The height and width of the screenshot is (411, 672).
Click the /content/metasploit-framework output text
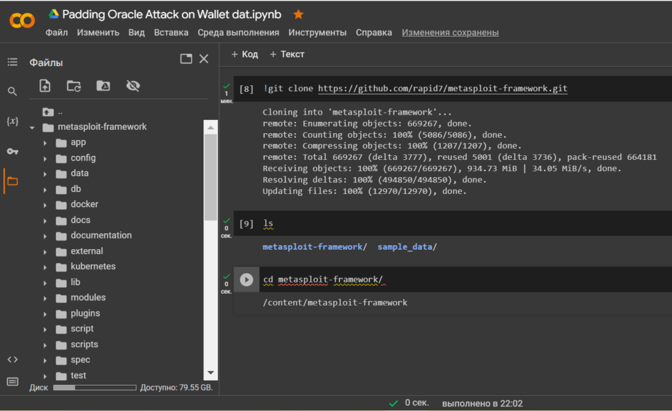[335, 303]
